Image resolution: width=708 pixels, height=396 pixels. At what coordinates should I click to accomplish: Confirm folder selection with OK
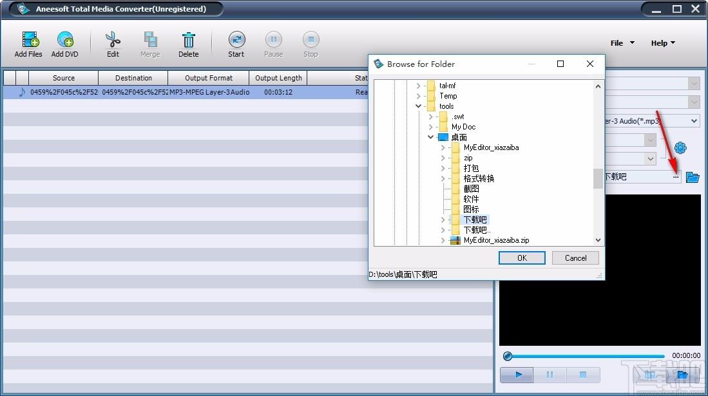(522, 258)
